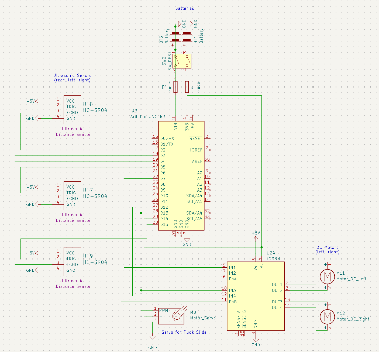Image resolution: width=379 pixels, height=352 pixels.
Task: Click the U17 HC-SR04 reference designator
Action: pyautogui.click(x=88, y=190)
